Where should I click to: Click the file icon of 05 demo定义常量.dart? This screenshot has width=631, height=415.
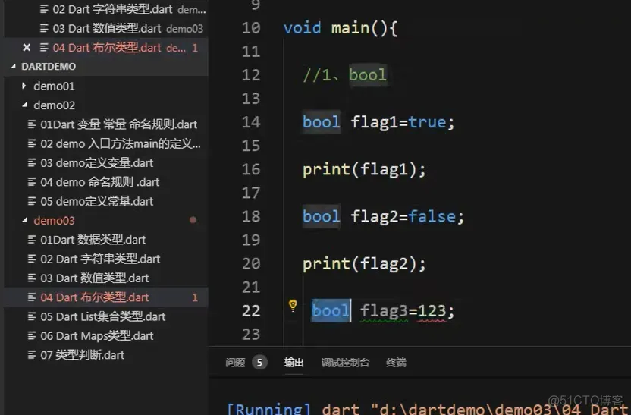click(x=32, y=201)
